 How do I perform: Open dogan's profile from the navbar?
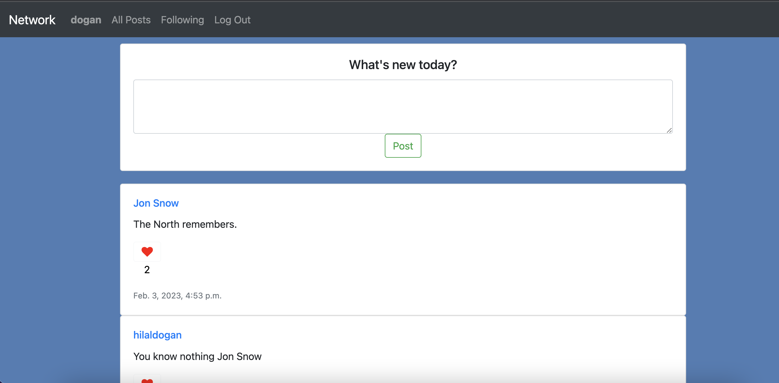coord(86,20)
